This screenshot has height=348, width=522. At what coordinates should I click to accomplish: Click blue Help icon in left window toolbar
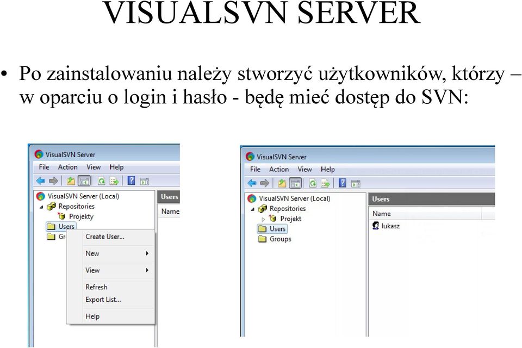[132, 181]
